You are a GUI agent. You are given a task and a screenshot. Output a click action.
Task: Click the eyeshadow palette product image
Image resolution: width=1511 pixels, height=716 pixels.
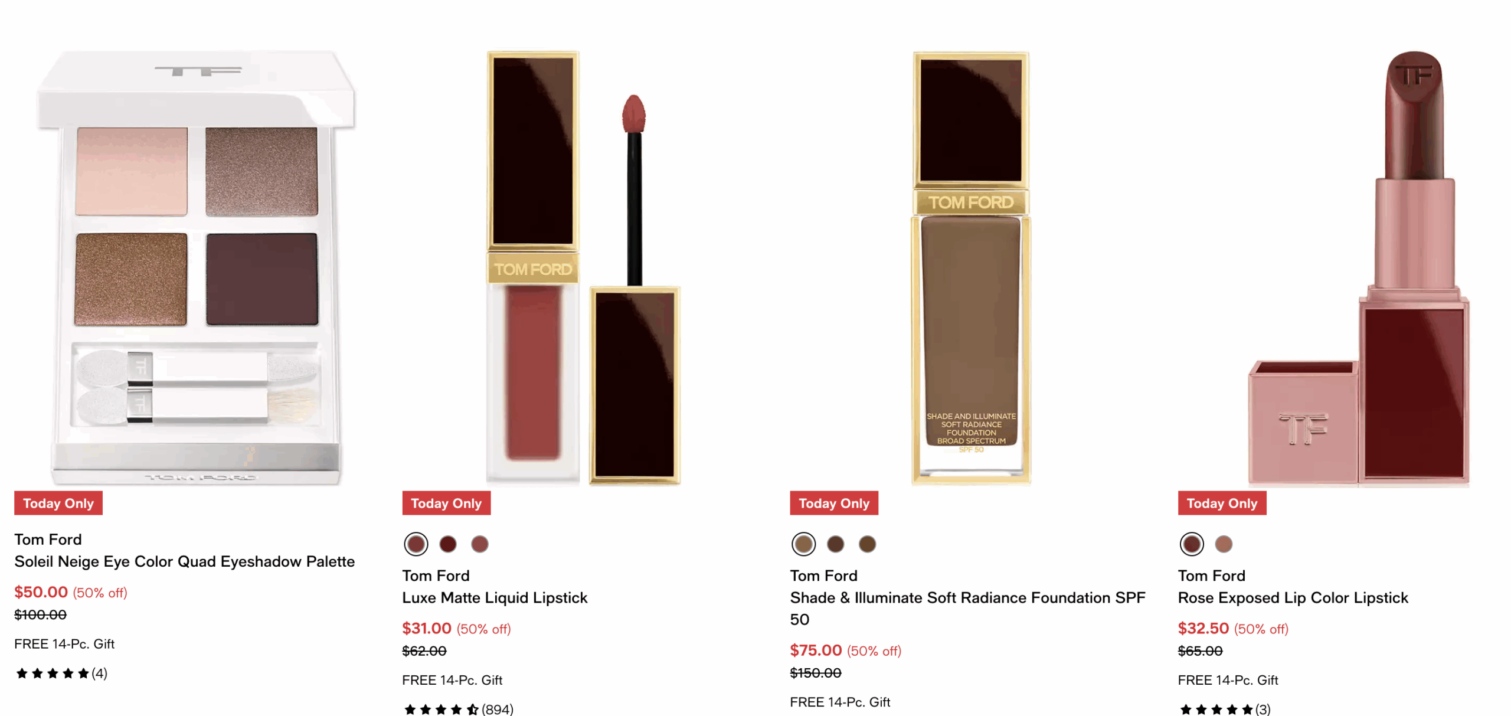[x=196, y=267]
